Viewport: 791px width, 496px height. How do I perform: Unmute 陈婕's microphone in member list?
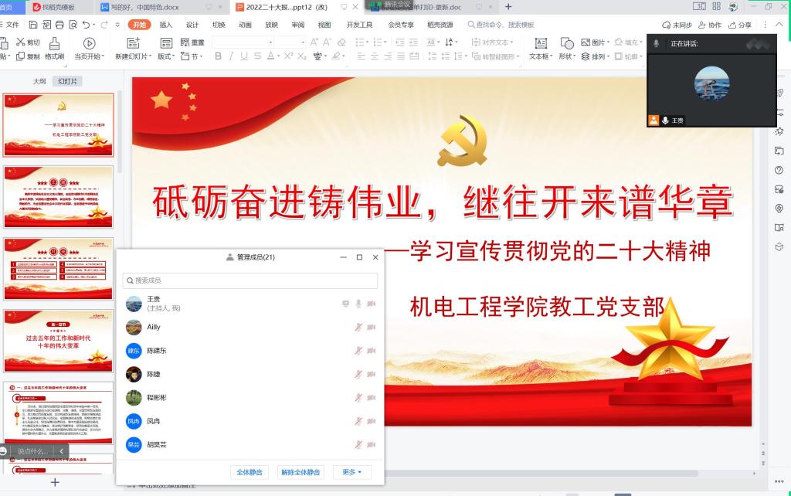point(358,375)
